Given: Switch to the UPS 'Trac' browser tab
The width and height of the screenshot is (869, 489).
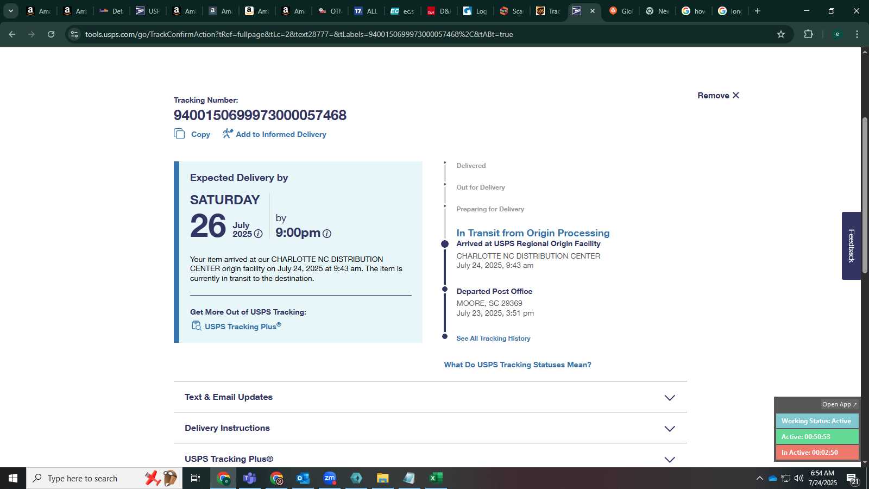Looking at the screenshot, I should click(x=549, y=11).
